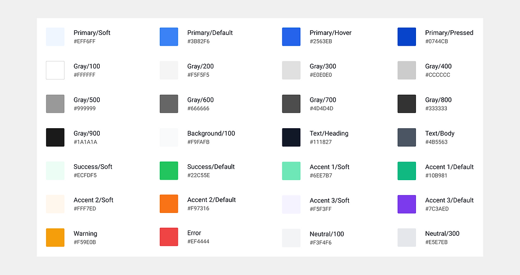The height and width of the screenshot is (275, 520).
Task: Choose the Gray/400 swatch
Action: click(406, 70)
